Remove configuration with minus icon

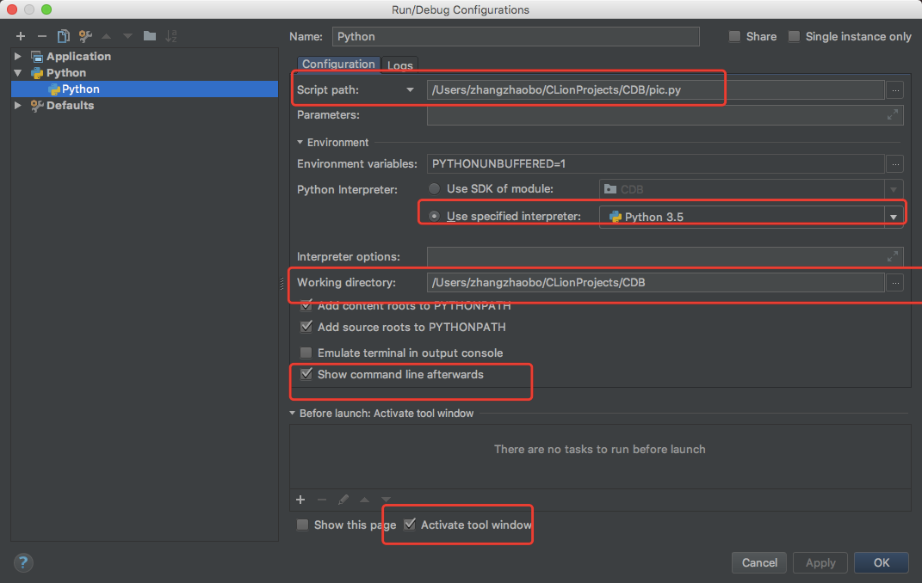pyautogui.click(x=41, y=36)
